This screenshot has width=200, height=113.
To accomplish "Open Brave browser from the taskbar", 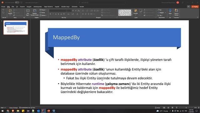I will click(13, 111).
